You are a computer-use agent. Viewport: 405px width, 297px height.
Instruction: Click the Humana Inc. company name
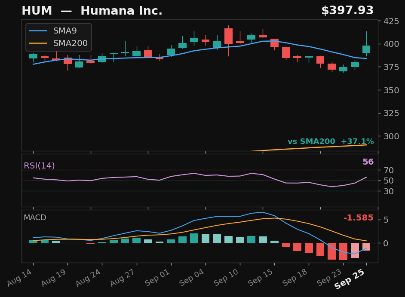point(121,11)
